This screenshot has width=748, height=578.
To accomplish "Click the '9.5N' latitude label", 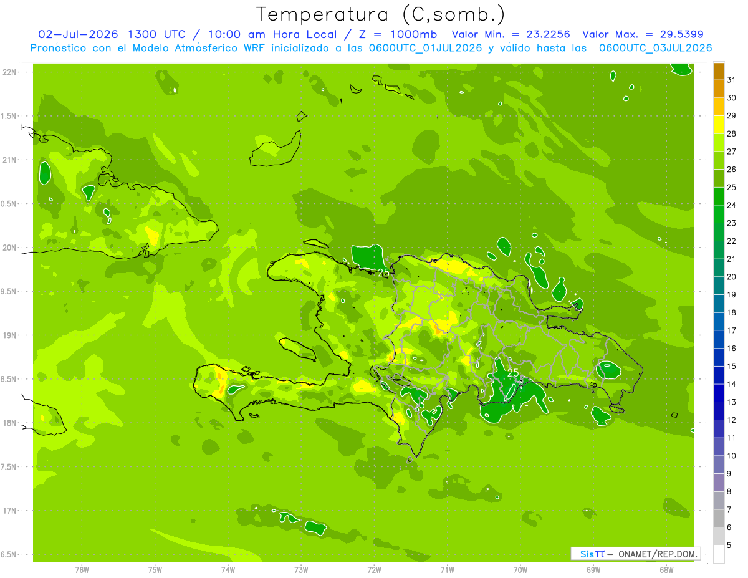I will [9, 291].
